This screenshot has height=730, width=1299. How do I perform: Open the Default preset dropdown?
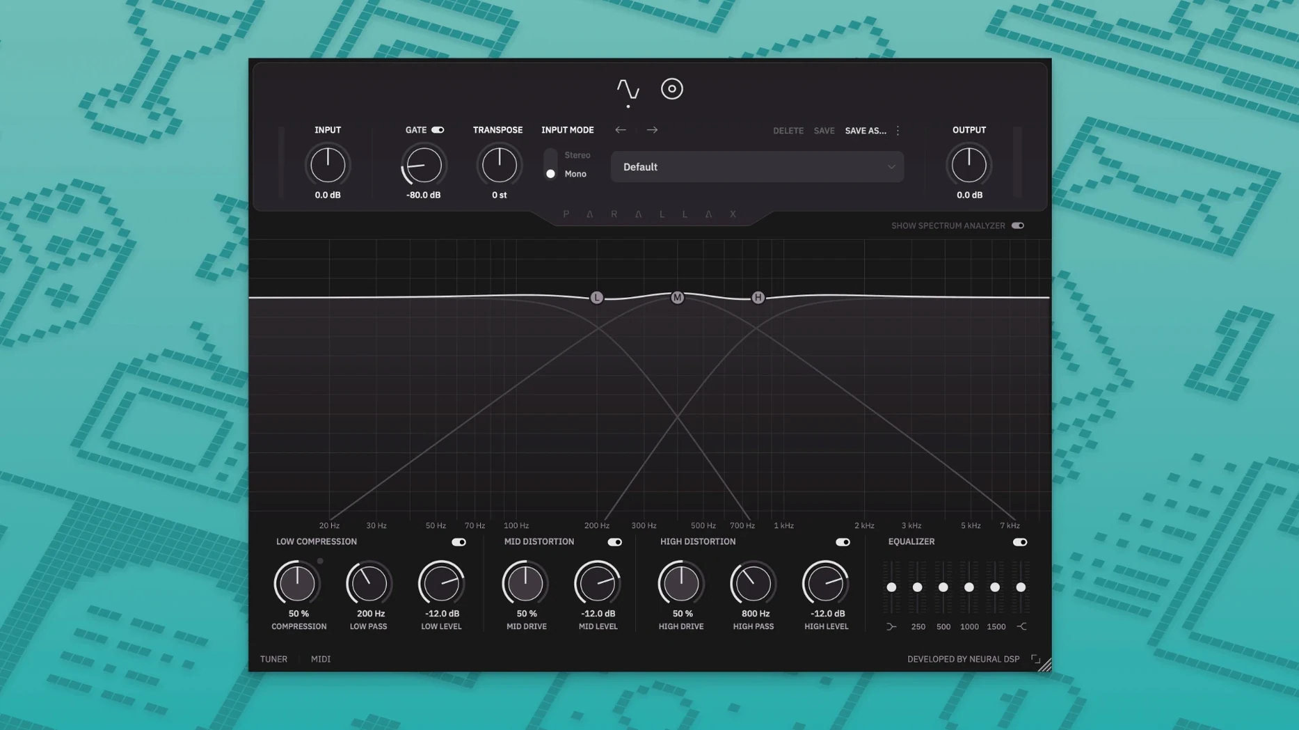click(x=757, y=167)
